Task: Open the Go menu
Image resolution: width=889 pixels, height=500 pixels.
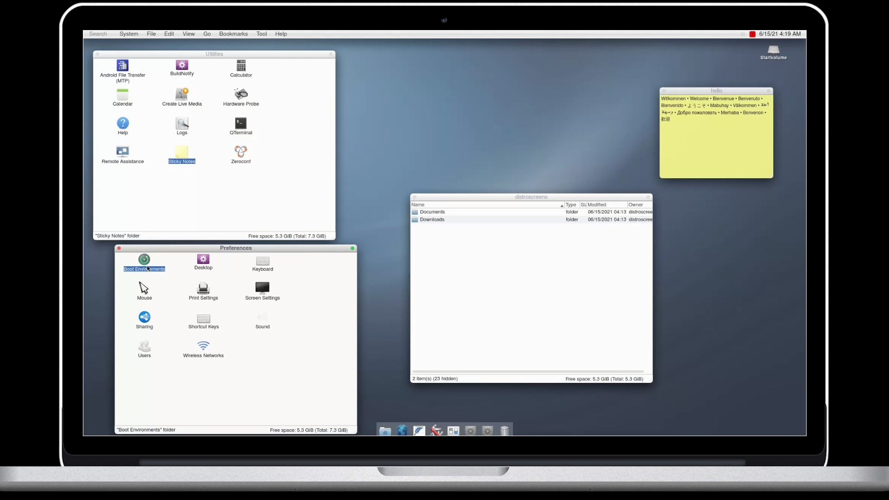Action: point(207,34)
